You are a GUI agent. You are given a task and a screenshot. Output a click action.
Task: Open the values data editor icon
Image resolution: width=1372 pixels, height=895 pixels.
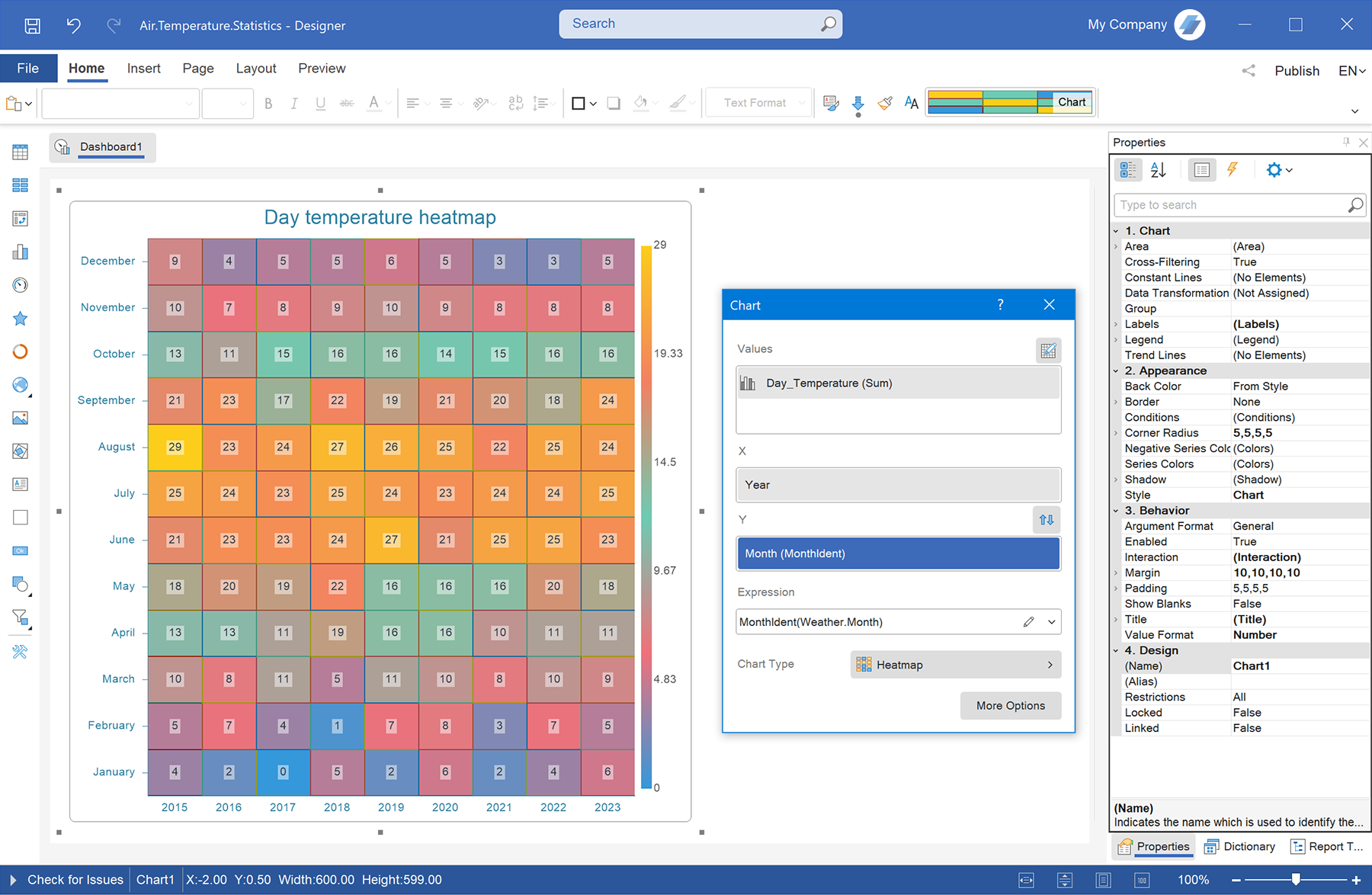[1048, 350]
